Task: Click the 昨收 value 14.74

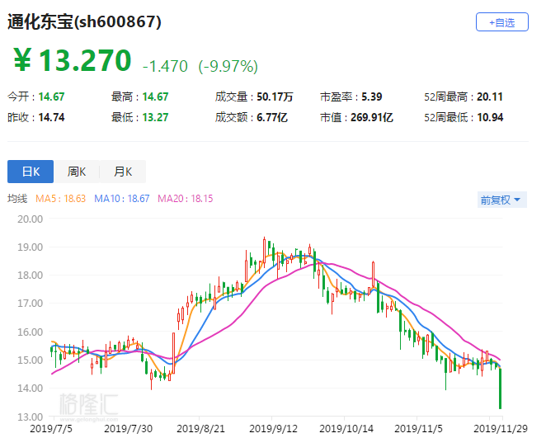Action: [x=51, y=117]
